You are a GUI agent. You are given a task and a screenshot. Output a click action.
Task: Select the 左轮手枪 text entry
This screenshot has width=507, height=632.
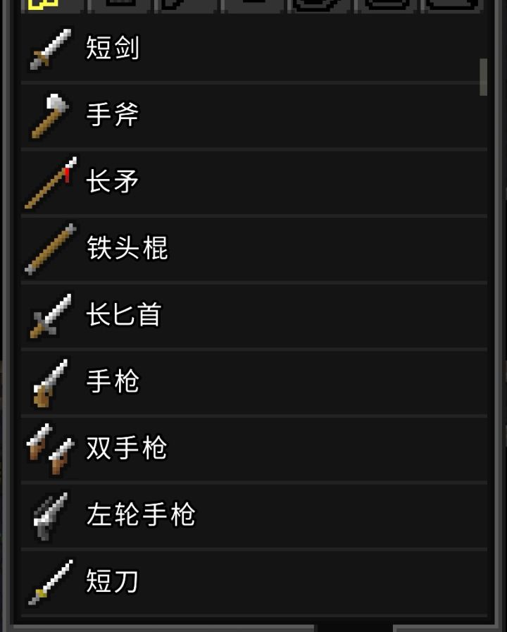click(x=141, y=515)
